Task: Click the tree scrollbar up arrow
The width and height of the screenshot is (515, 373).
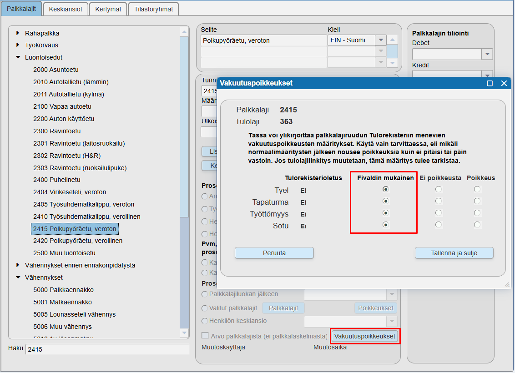Action: (x=184, y=32)
